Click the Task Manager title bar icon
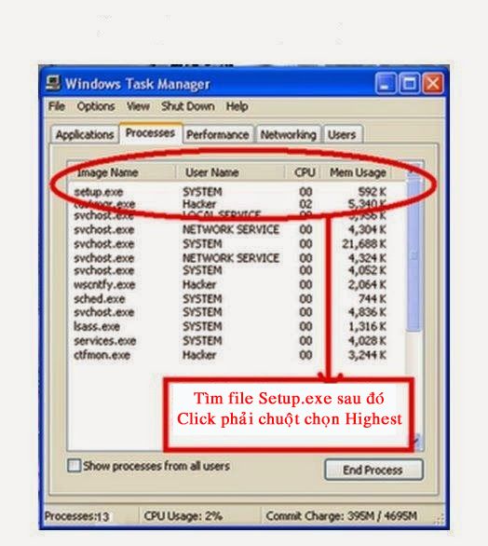The image size is (488, 546). pyautogui.click(x=53, y=84)
